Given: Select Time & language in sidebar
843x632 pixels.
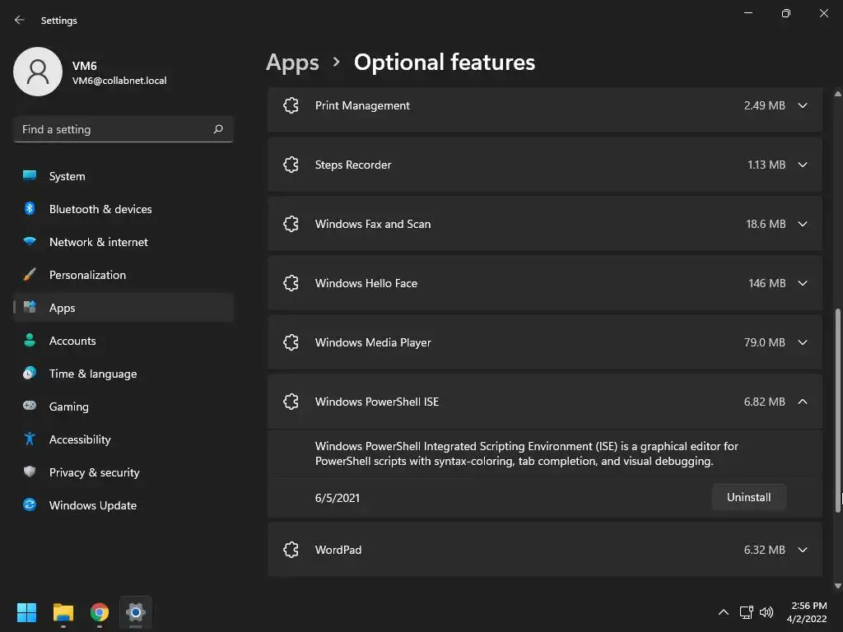Looking at the screenshot, I should [x=93, y=374].
